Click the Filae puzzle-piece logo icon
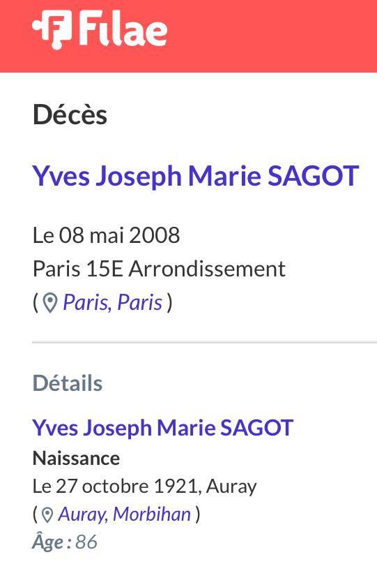Viewport: 377px width, 564px height. [52, 29]
